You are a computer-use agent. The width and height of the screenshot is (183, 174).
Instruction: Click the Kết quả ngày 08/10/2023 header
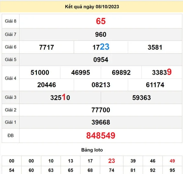[92, 6]
